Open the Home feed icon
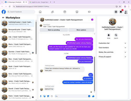This screenshot has width=131, height=101. 40,12
